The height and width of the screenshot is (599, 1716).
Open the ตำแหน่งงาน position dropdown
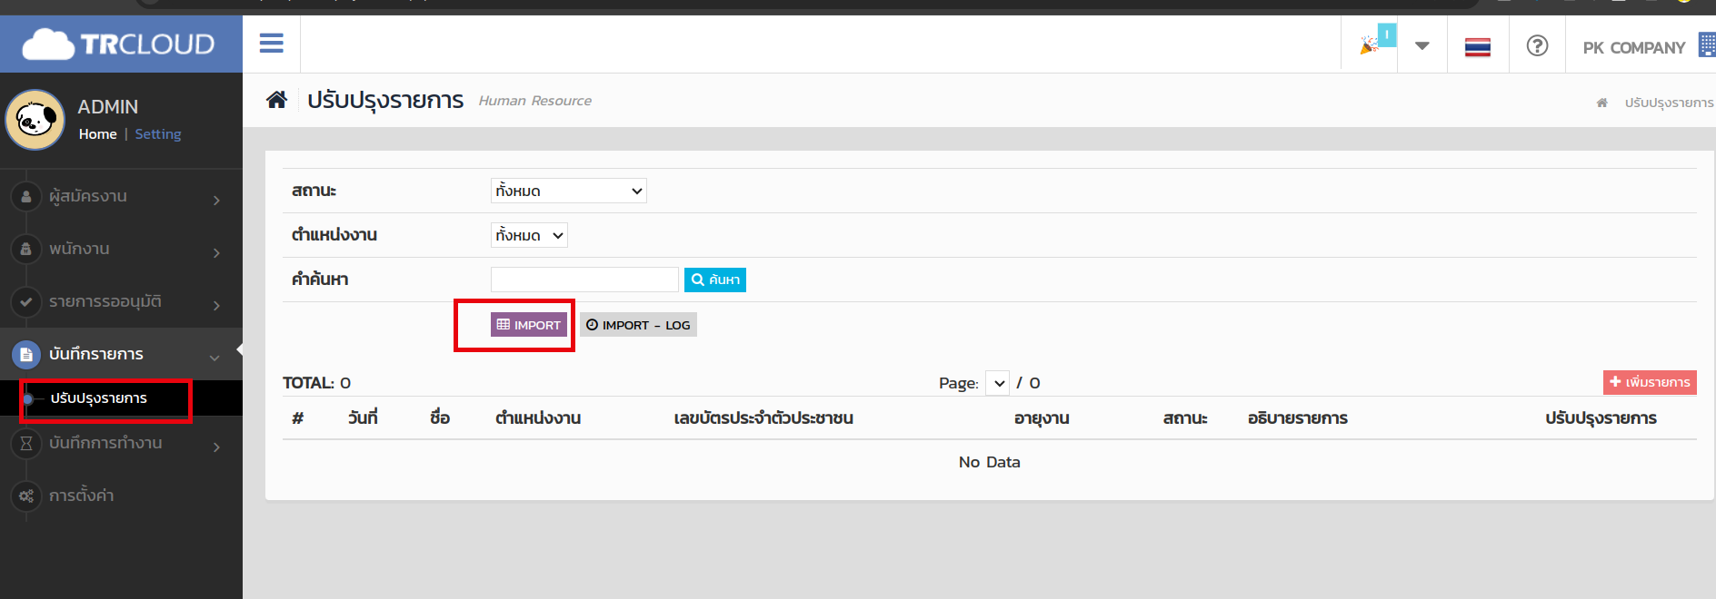(x=529, y=235)
